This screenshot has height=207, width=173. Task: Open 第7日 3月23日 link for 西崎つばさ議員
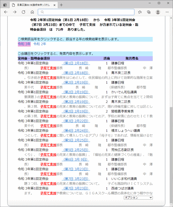click(x=76, y=189)
